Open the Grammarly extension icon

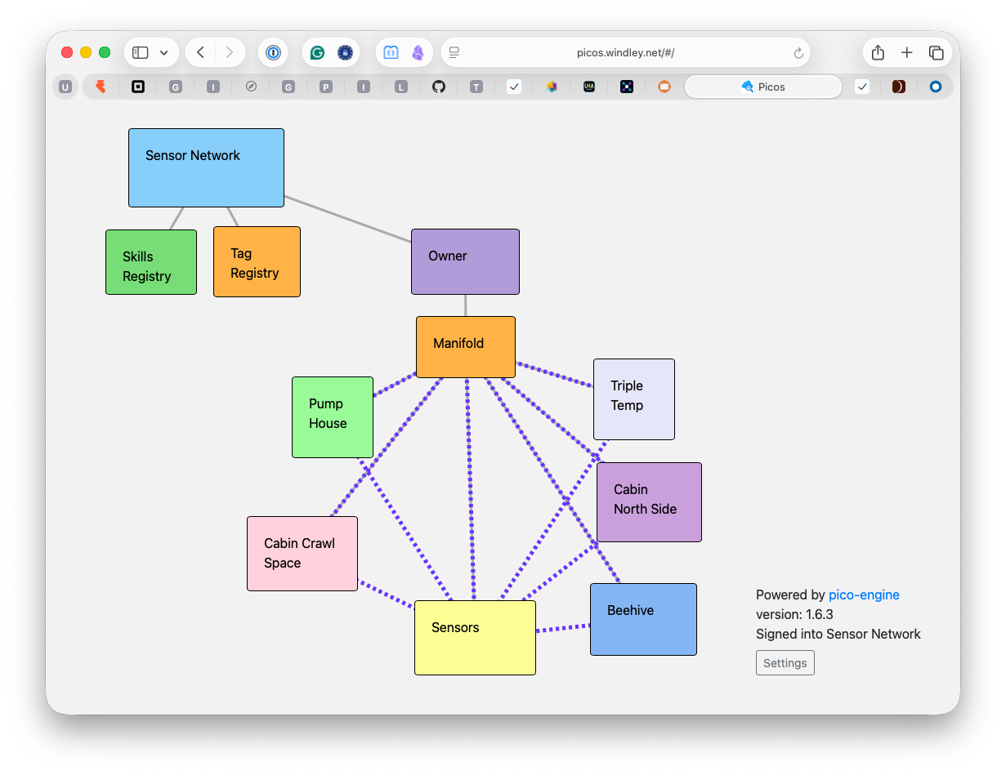(x=317, y=52)
